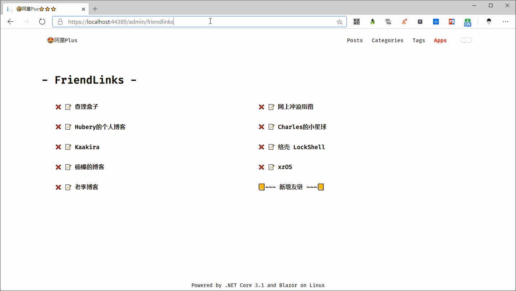
Task: Edit the 楠榛的博客 link entry
Action: click(x=68, y=167)
